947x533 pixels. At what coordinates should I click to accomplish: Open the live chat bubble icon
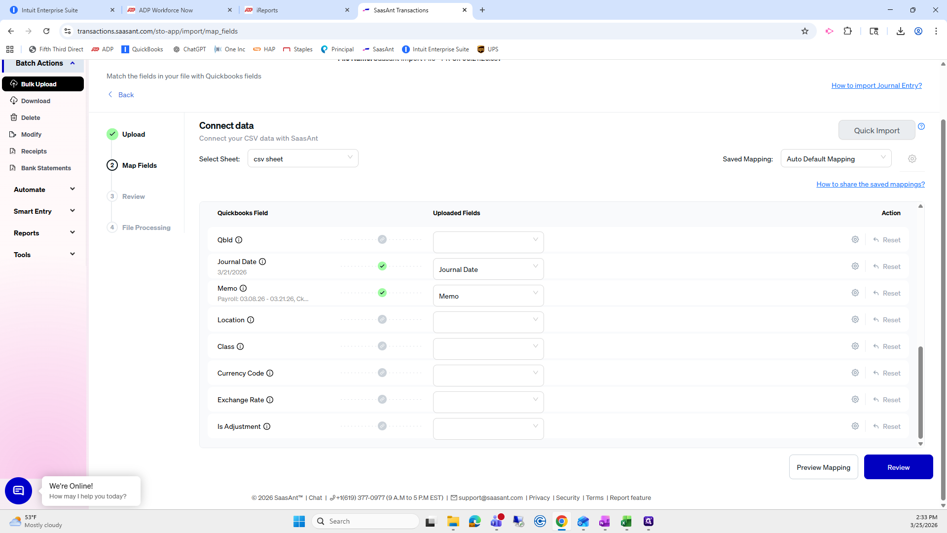click(18, 491)
